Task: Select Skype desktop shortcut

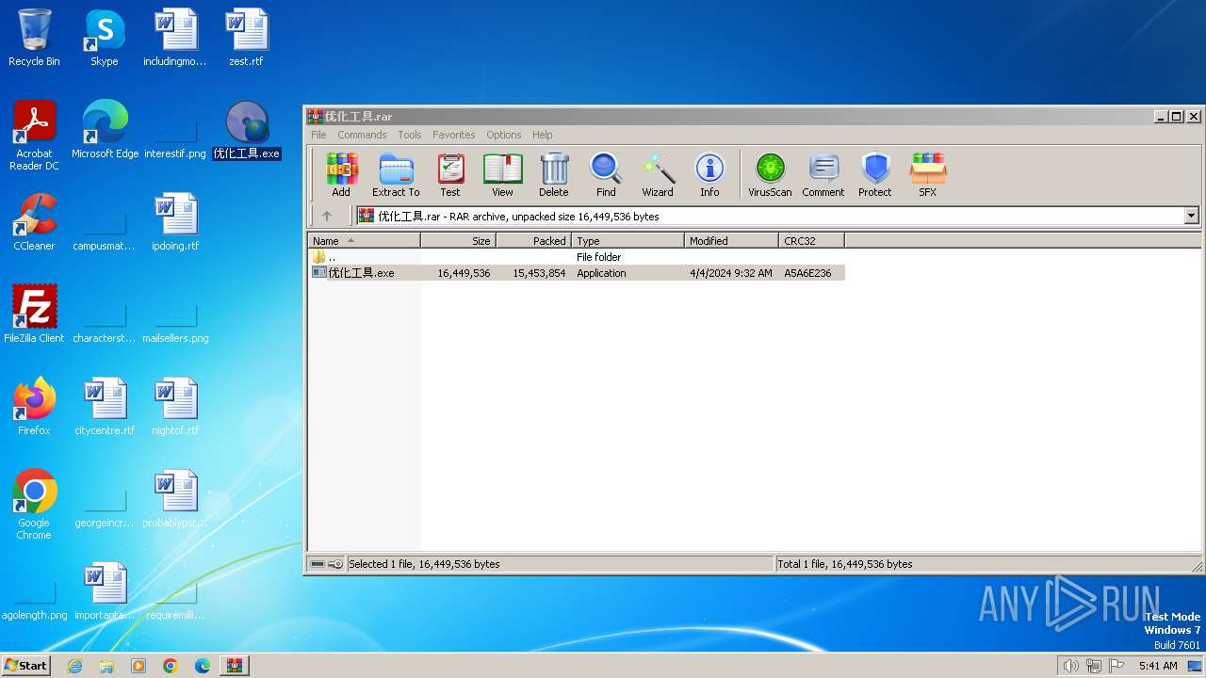Action: tap(105, 39)
